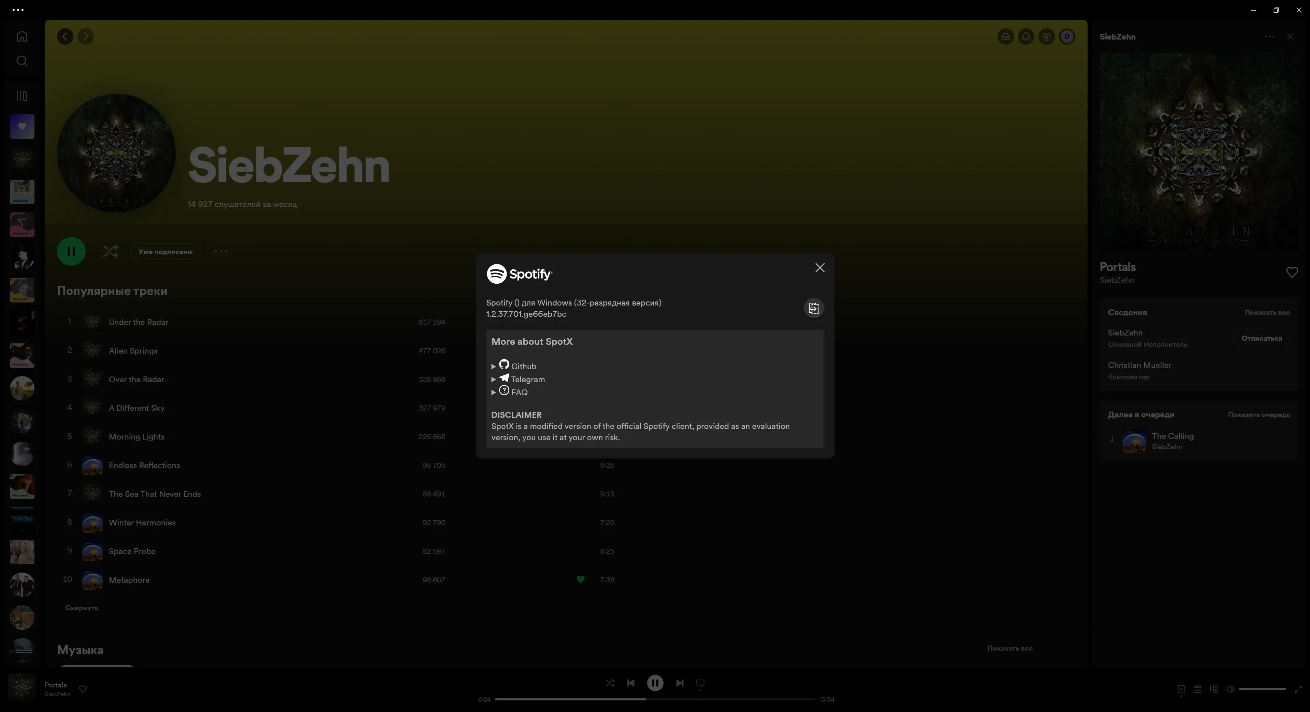Click Показать очередь link
Viewport: 1310px width, 712px height.
[1258, 415]
